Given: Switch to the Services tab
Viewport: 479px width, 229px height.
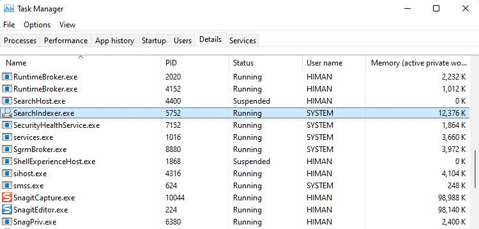Looking at the screenshot, I should (243, 41).
